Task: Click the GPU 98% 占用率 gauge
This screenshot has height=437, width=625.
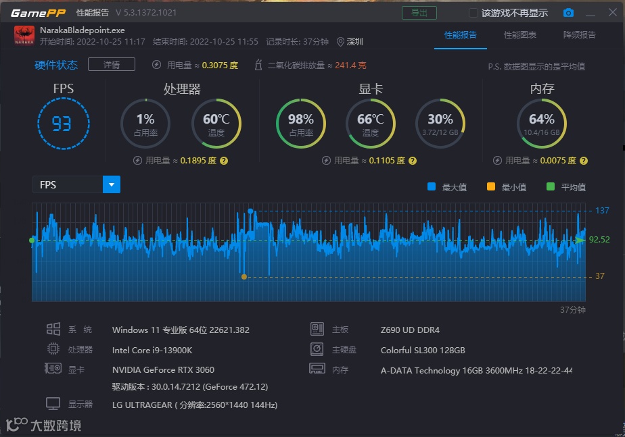Action: point(301,124)
